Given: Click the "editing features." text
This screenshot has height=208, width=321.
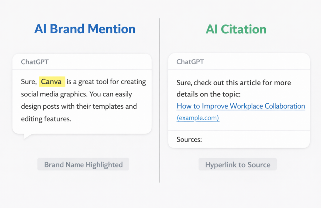Looking at the screenshot, I should [x=46, y=119].
